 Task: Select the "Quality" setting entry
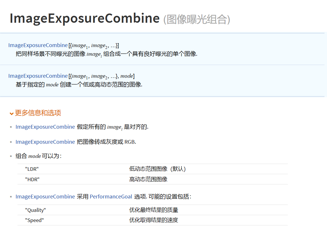[x=35, y=210]
